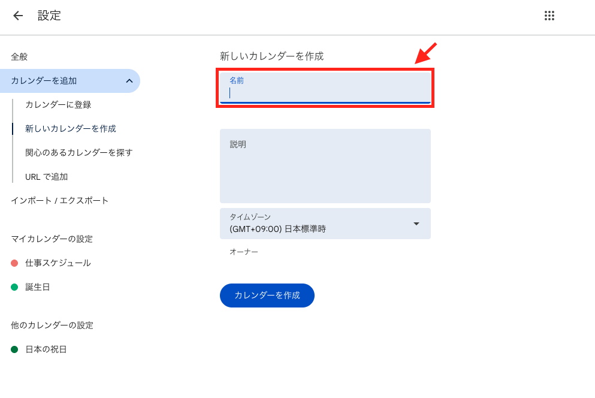Screen dimensions: 595x398
Task: Click the 他のカレンダーの設定 heading
Action: click(x=52, y=325)
